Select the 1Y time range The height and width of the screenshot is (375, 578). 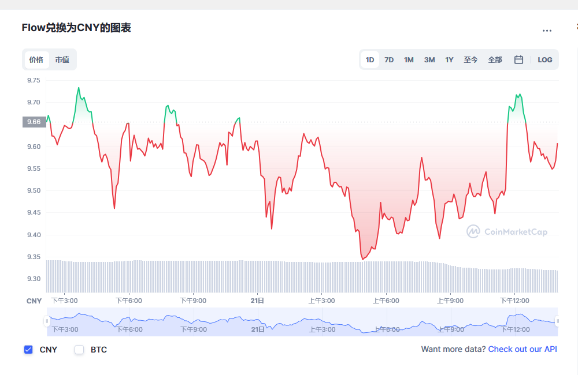click(449, 59)
